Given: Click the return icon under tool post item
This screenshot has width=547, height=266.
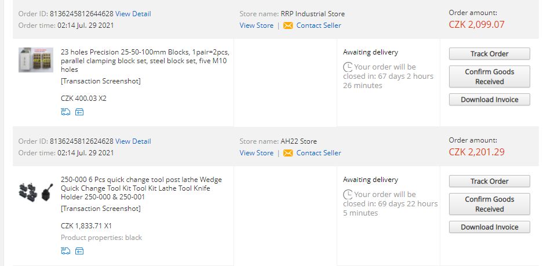Looking at the screenshot, I should click(79, 251).
